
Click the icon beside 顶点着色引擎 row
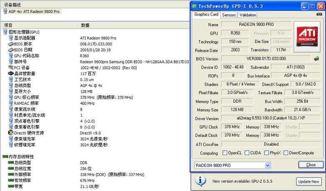tap(11, 121)
